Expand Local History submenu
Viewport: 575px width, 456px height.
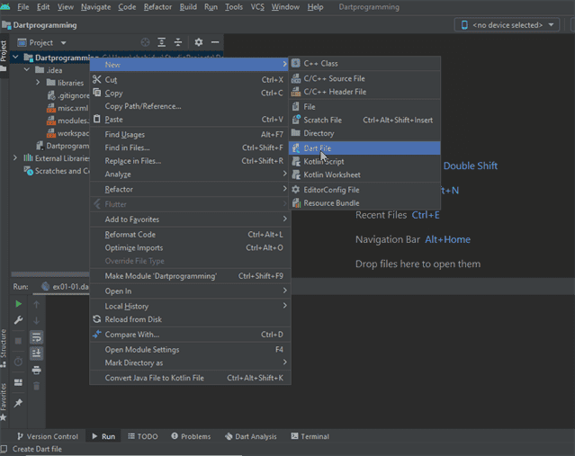click(190, 306)
